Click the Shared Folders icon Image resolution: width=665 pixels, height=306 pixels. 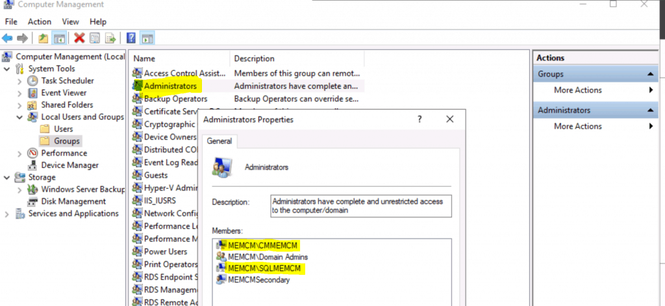pyautogui.click(x=32, y=105)
